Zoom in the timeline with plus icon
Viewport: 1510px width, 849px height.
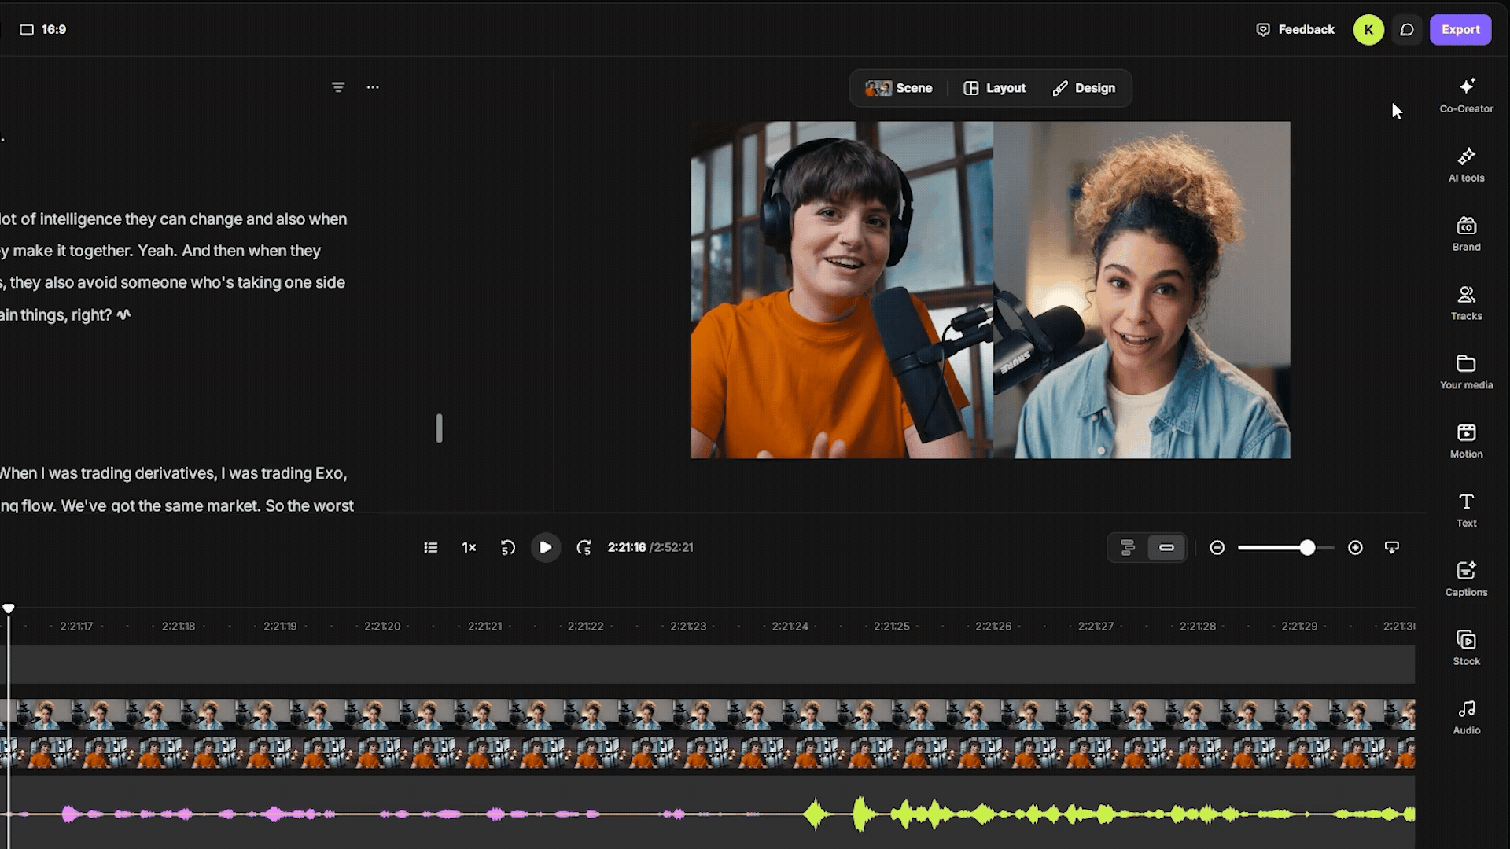point(1355,548)
